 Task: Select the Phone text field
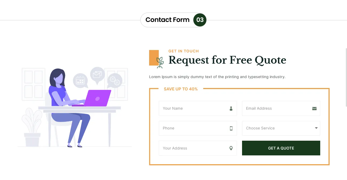click(x=193, y=128)
